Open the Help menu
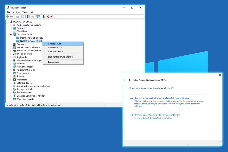228x152 pixels. [32, 12]
